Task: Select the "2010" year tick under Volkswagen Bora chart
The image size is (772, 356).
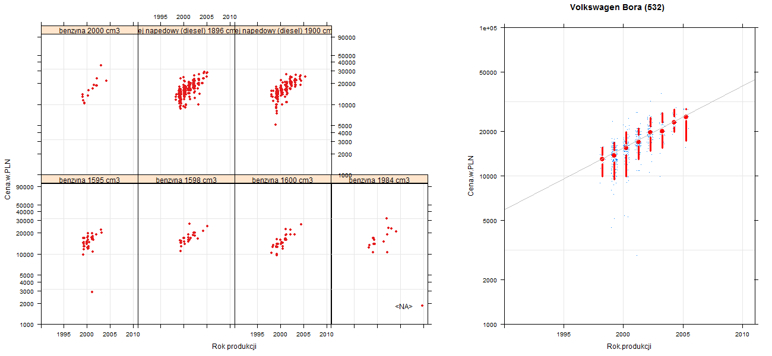Action: (x=743, y=335)
